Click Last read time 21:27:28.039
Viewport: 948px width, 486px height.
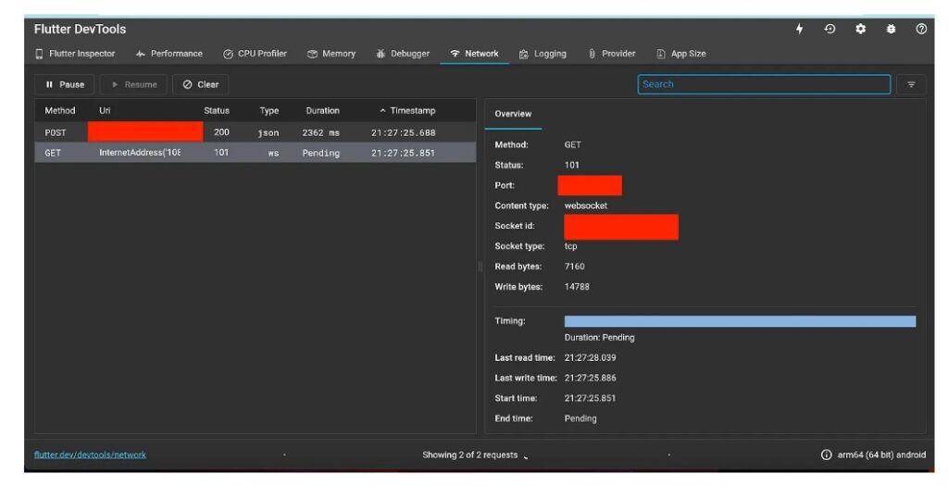pos(590,358)
